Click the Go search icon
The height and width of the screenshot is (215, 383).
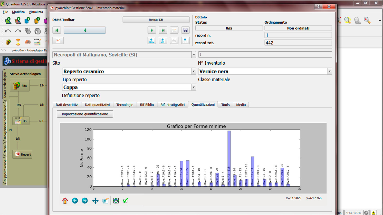163,41
